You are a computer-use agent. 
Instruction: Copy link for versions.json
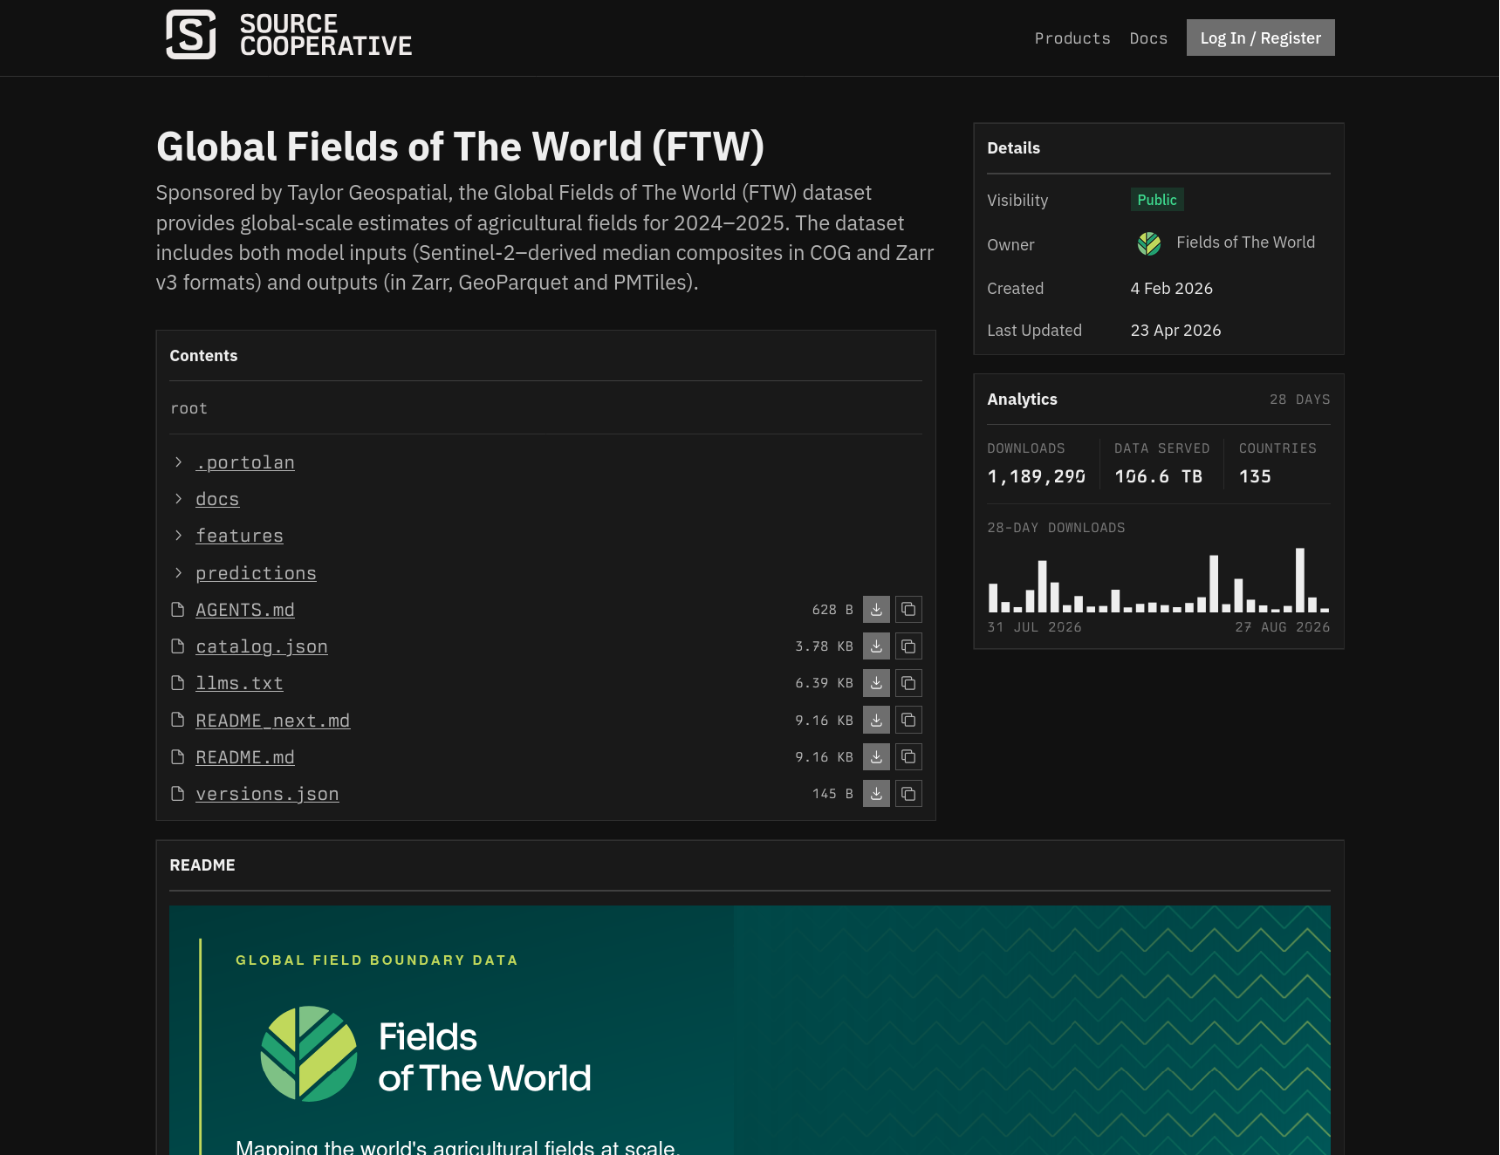(908, 794)
